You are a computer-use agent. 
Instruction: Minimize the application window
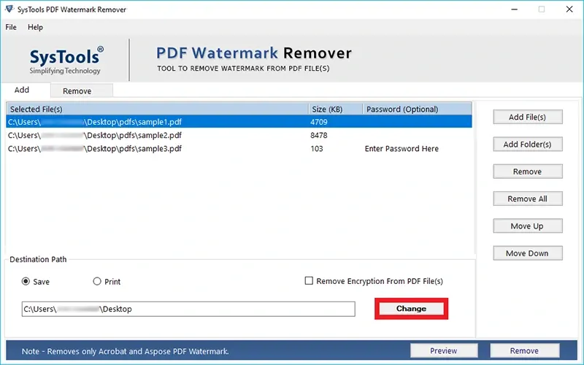coord(515,9)
